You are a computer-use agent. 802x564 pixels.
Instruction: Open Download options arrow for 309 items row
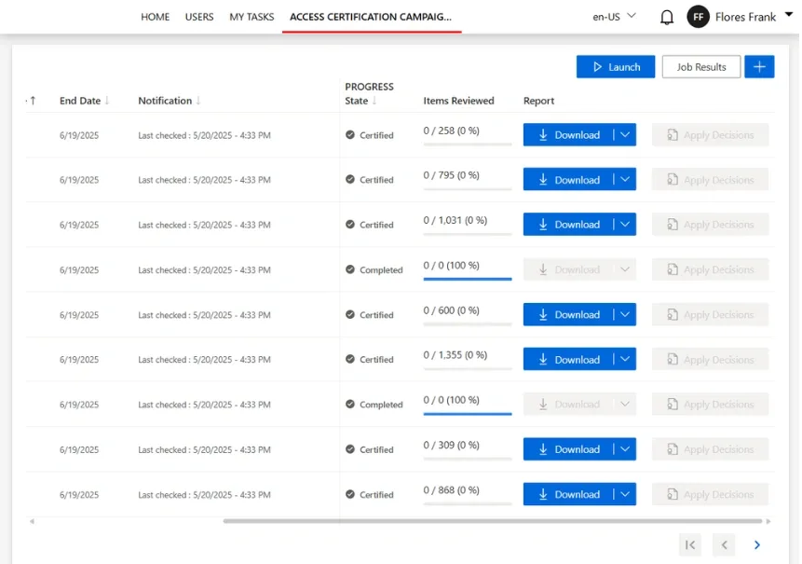tap(627, 450)
